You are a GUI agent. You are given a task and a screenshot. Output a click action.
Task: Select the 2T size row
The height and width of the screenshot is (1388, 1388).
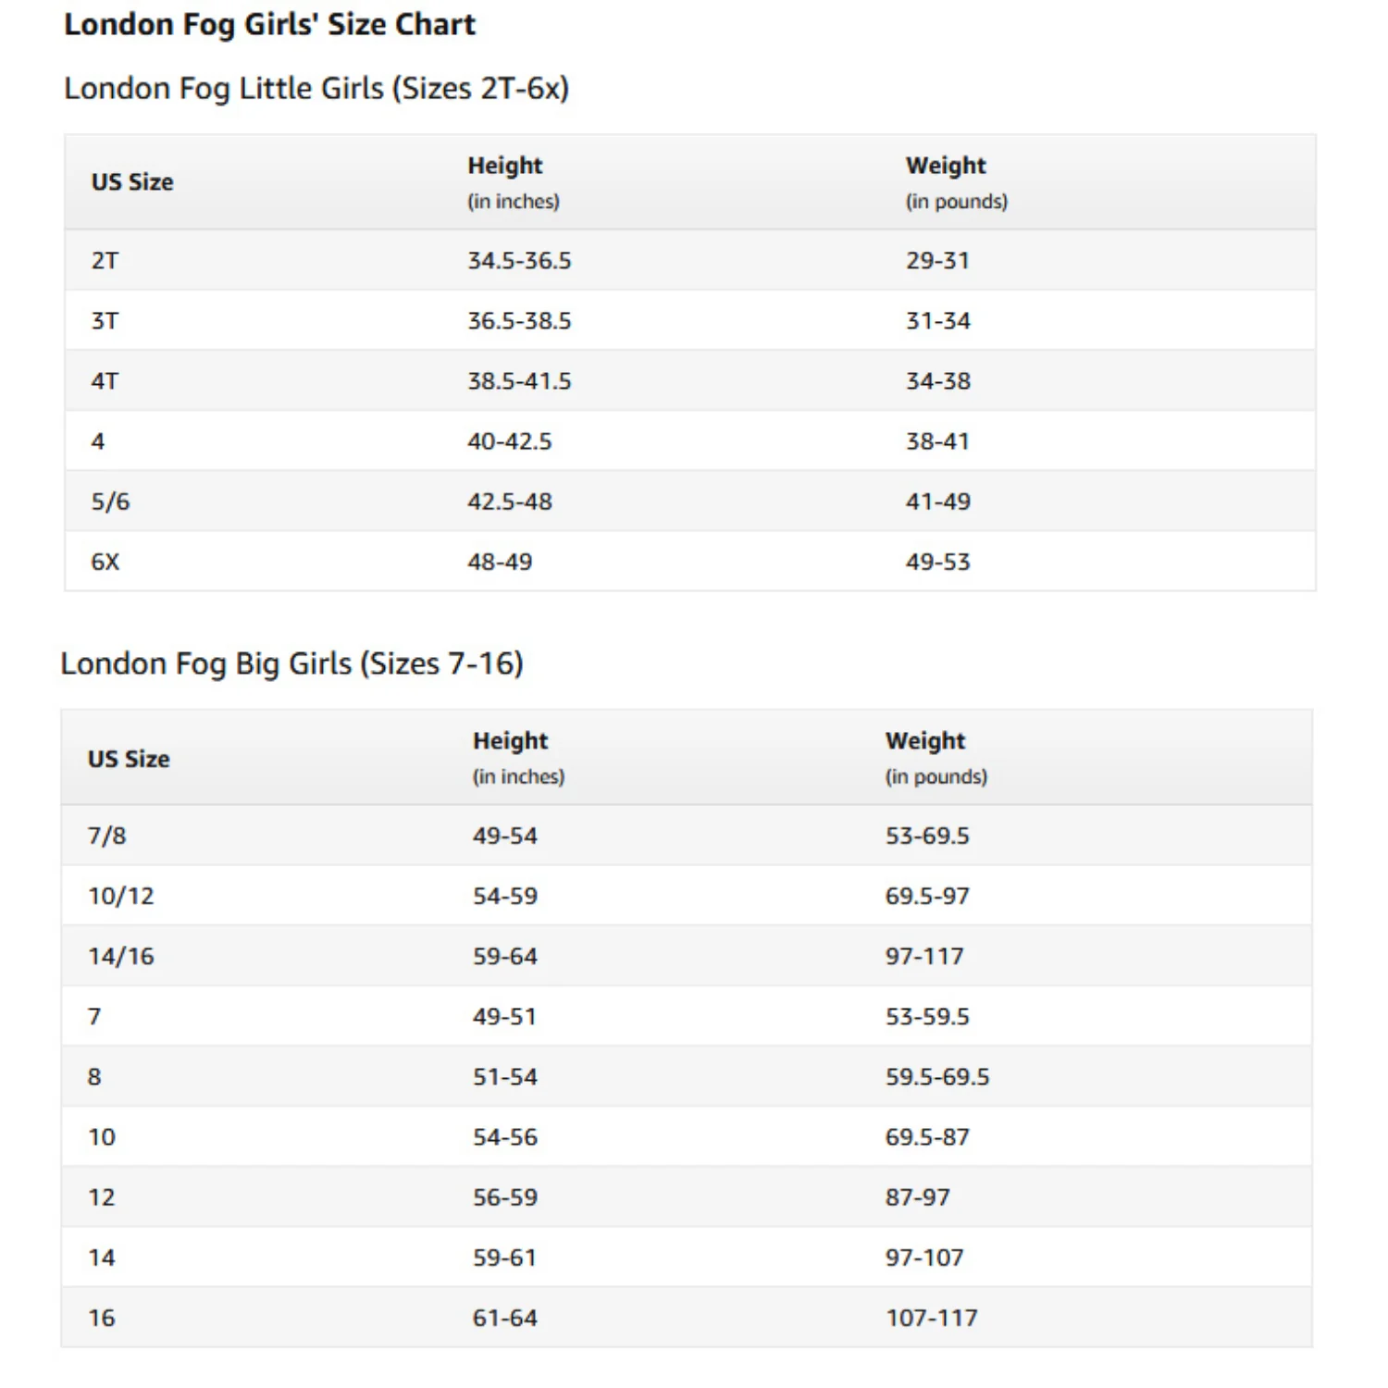point(690,260)
